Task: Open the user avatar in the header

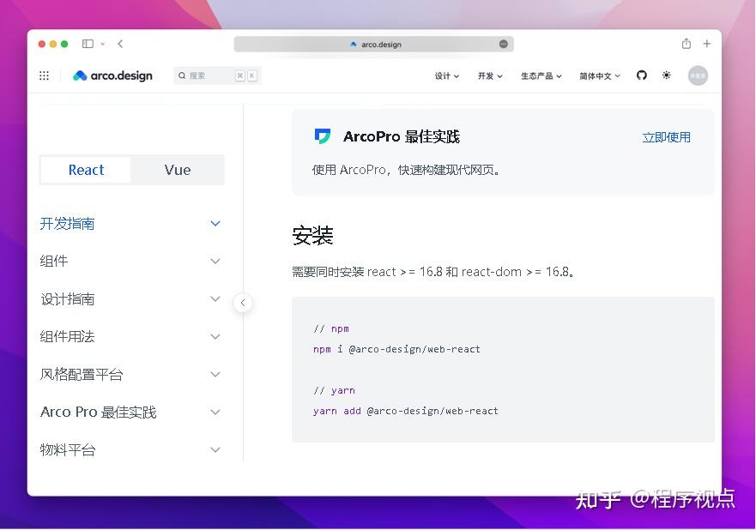Action: (698, 75)
